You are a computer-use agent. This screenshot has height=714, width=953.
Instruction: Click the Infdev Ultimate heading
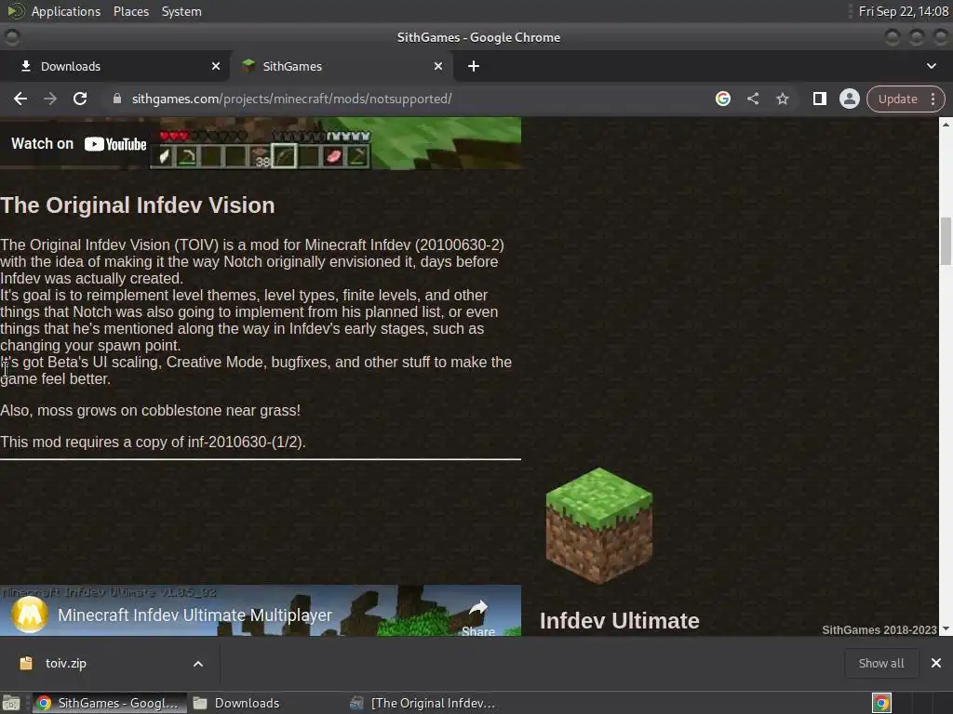click(619, 621)
